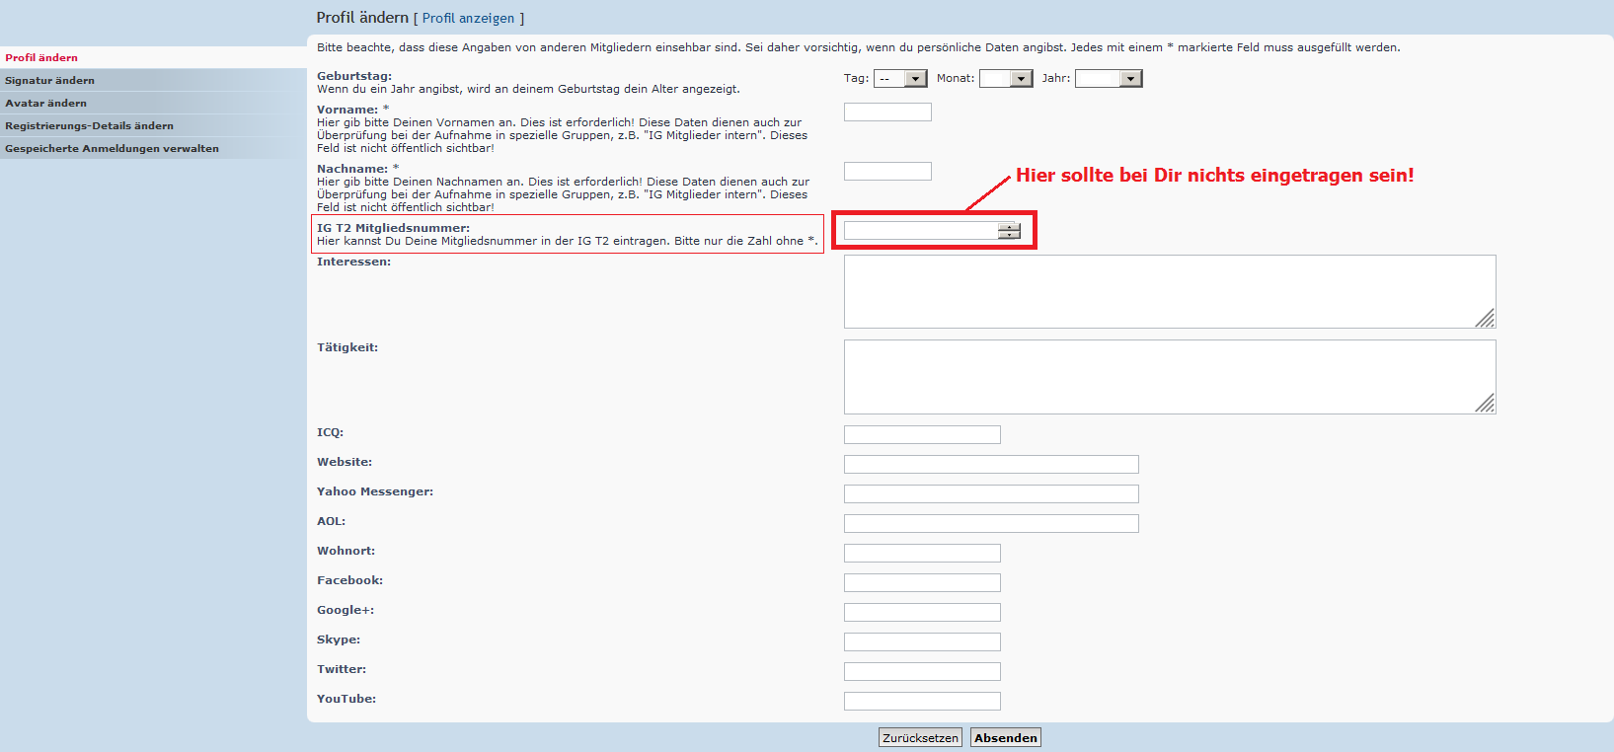Click the resize handle of the Tätigkeit box
1614x752 pixels.
[x=1486, y=404]
